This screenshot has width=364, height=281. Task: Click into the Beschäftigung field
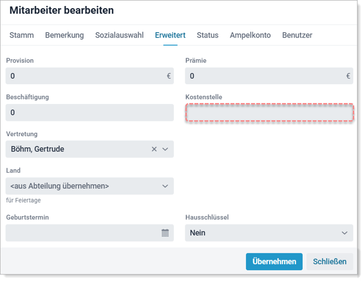pos(90,112)
